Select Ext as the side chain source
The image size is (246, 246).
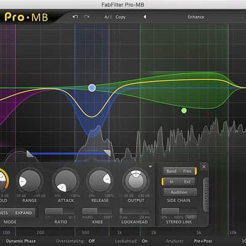point(188,182)
